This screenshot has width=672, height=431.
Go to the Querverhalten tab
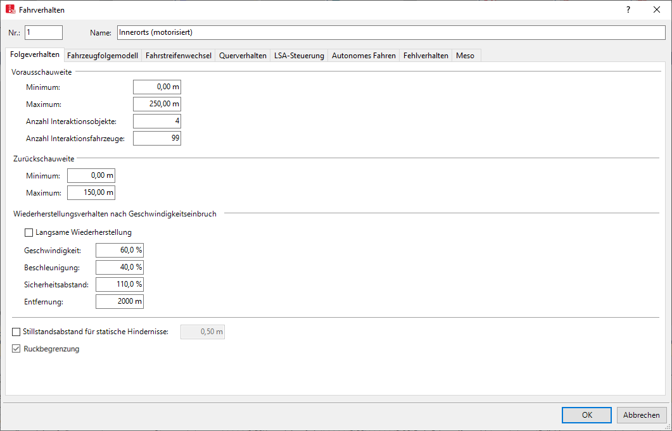tap(243, 56)
